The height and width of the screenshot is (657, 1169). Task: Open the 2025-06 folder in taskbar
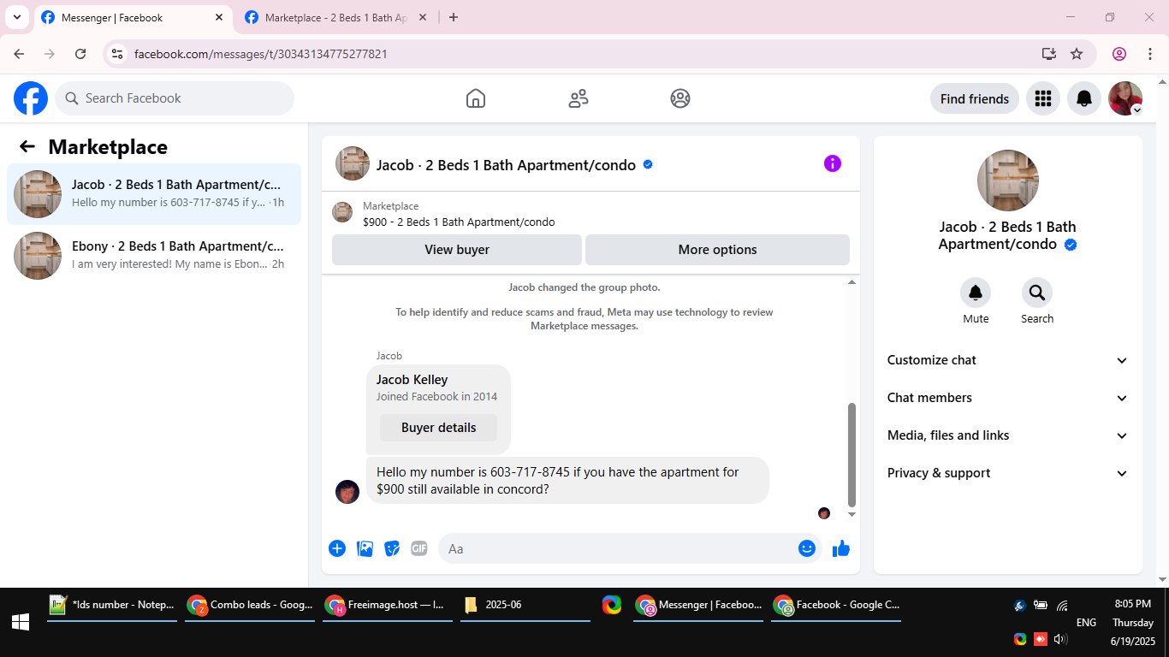[525, 605]
